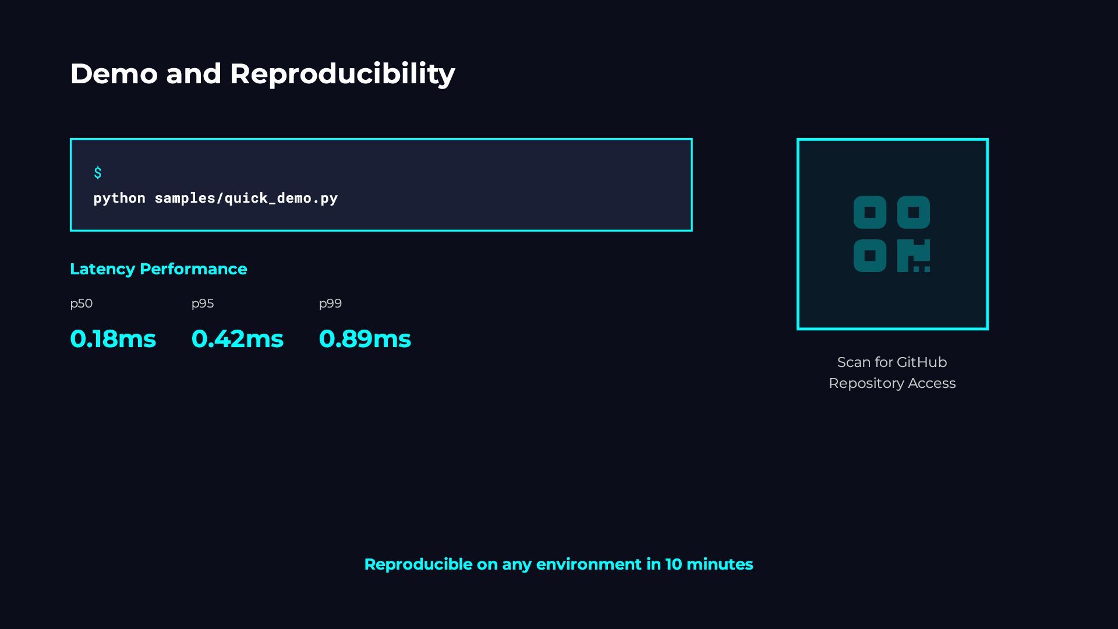This screenshot has width=1118, height=629.
Task: Click the dollar sign terminal prompt
Action: (x=97, y=173)
